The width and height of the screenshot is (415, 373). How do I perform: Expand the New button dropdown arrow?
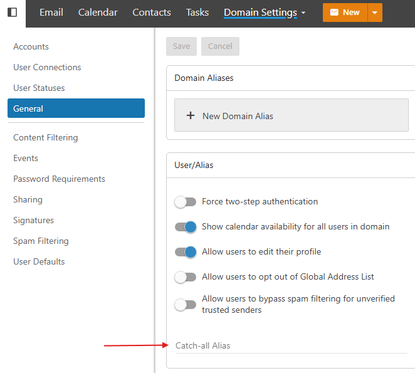[x=374, y=13]
